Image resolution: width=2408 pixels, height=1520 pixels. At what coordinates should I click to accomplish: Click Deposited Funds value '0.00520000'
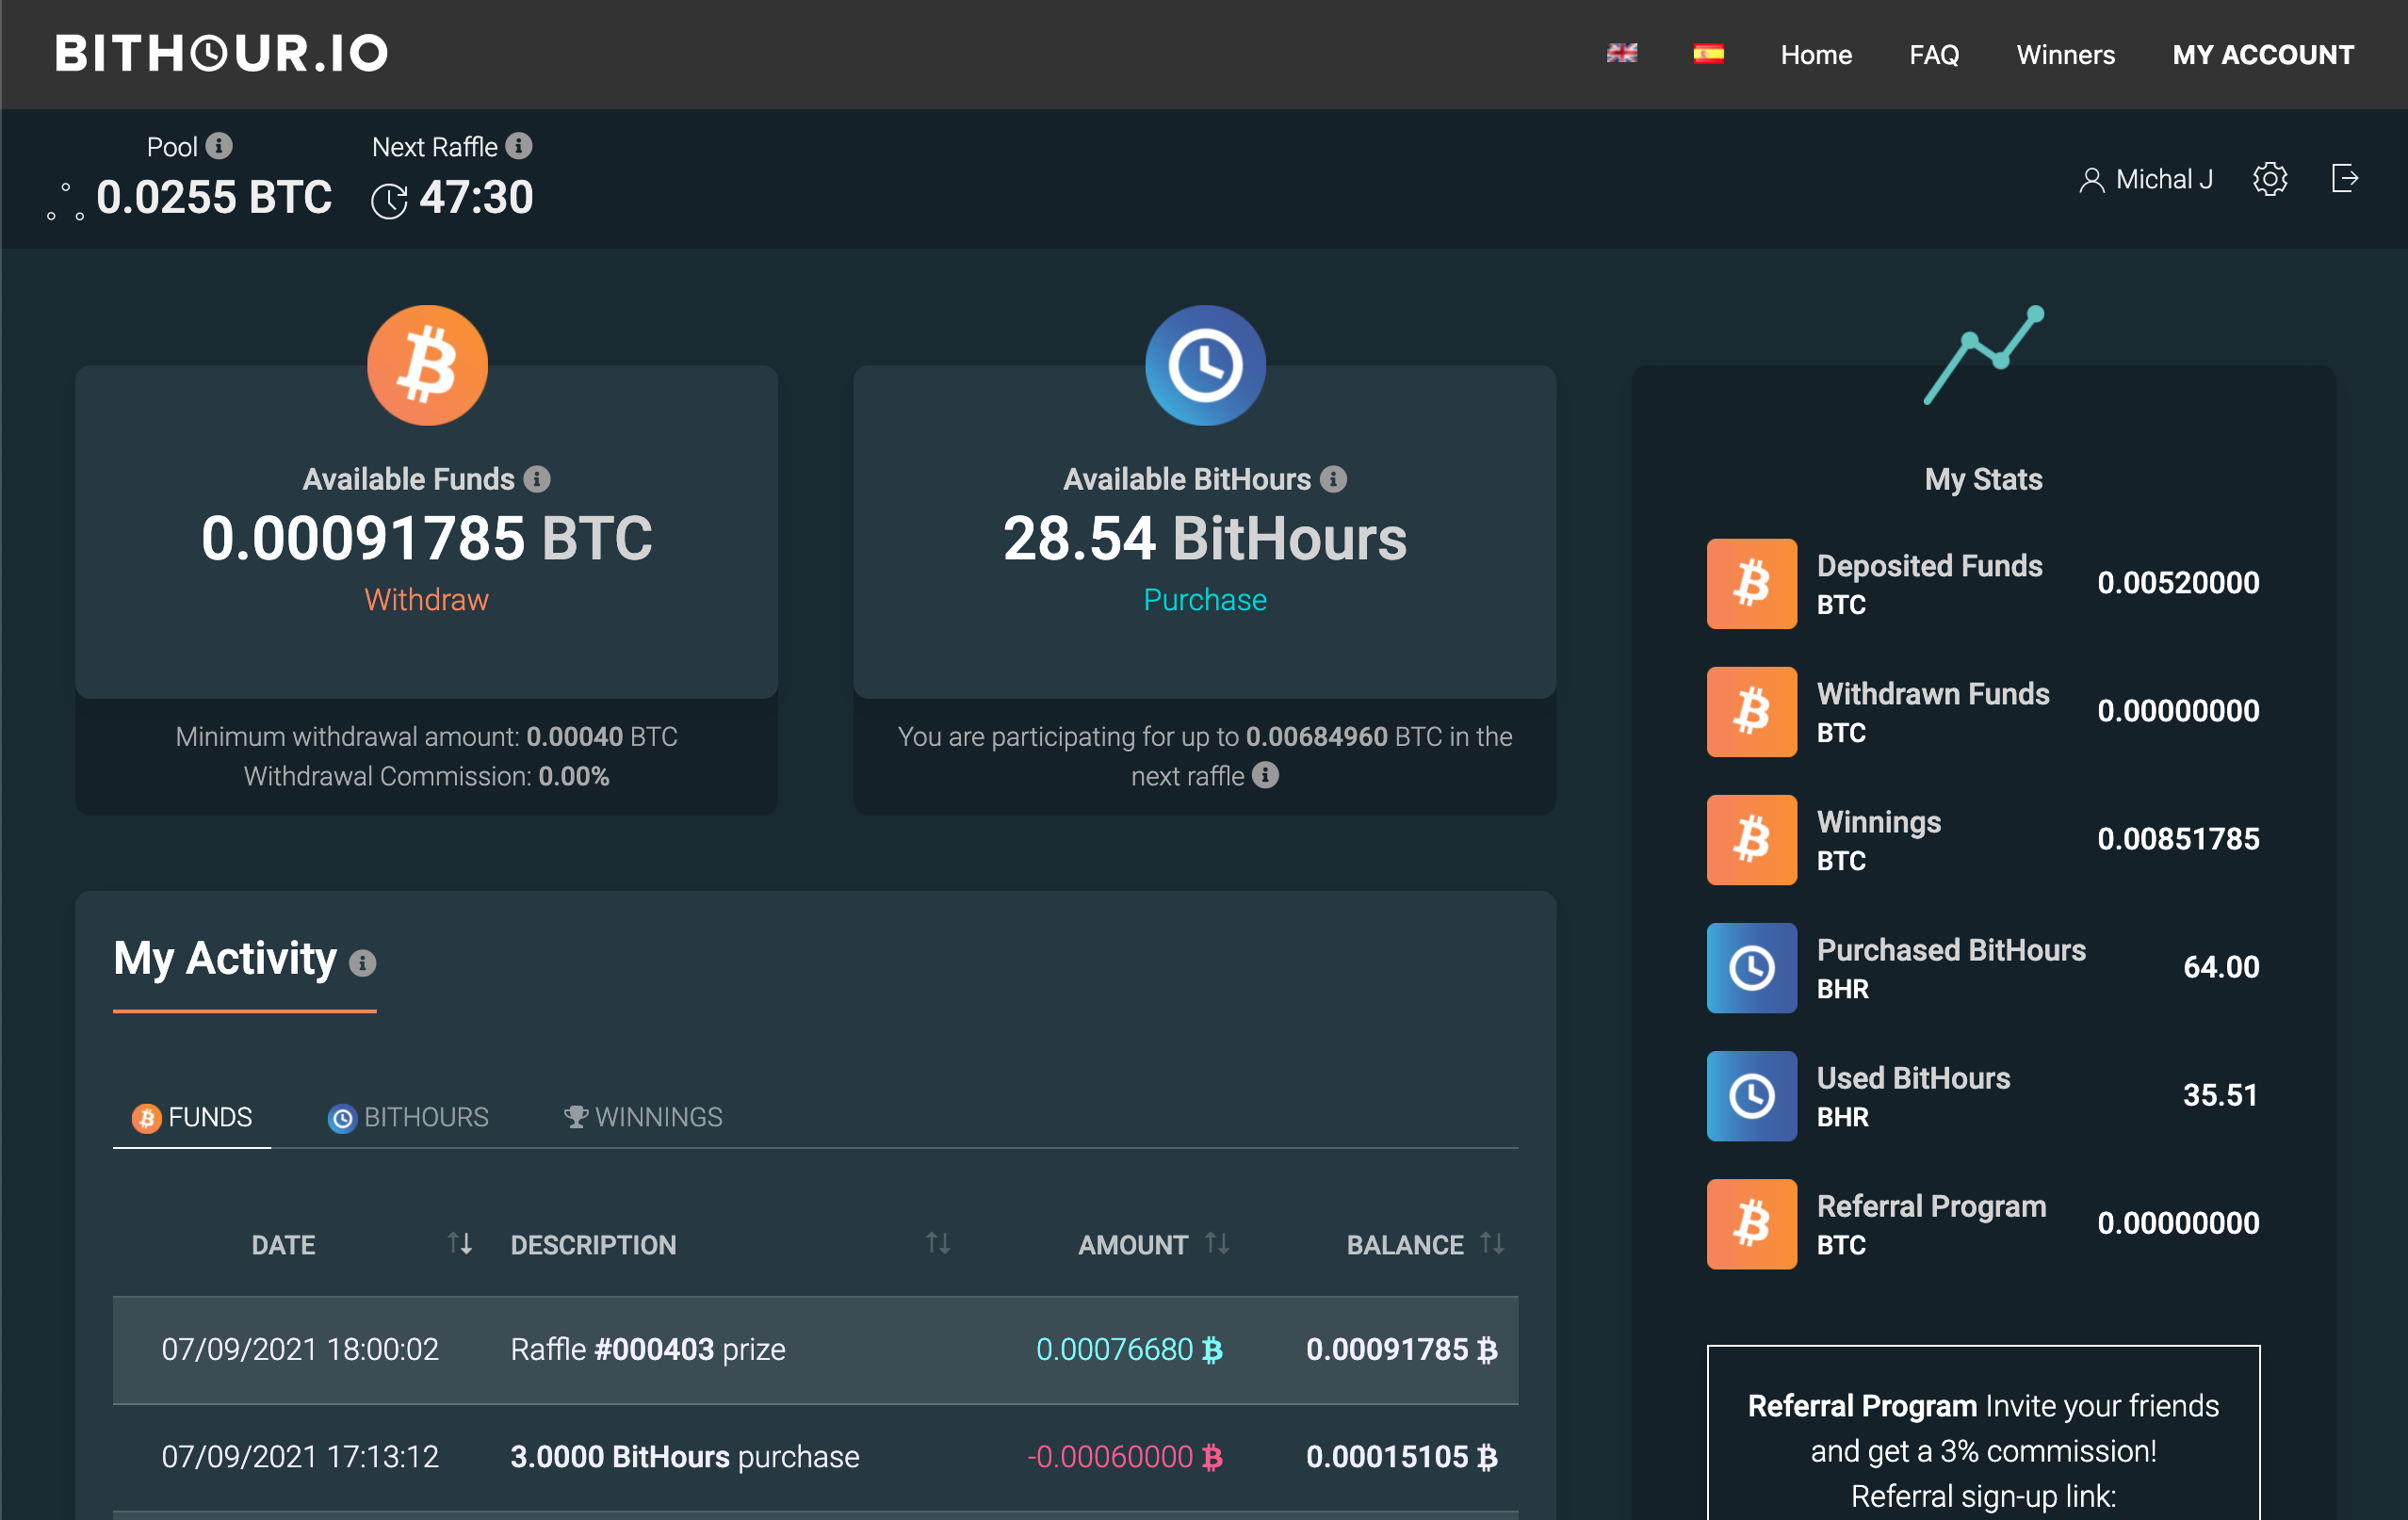pyautogui.click(x=2178, y=584)
